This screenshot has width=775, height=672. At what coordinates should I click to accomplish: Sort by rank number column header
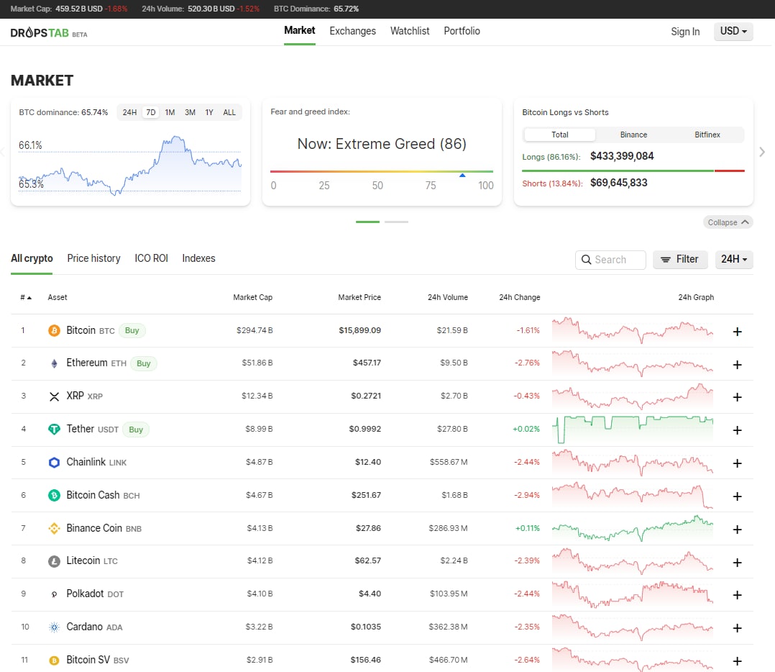pyautogui.click(x=26, y=298)
